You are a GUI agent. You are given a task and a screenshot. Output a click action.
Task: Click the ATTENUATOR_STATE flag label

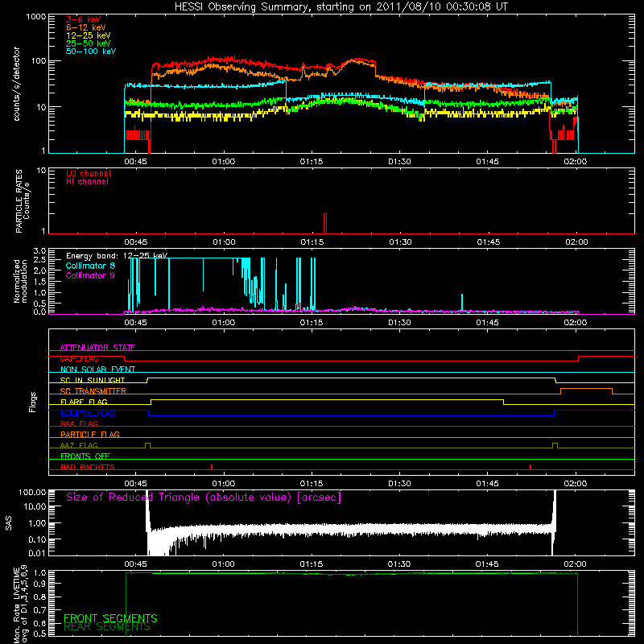click(x=97, y=348)
